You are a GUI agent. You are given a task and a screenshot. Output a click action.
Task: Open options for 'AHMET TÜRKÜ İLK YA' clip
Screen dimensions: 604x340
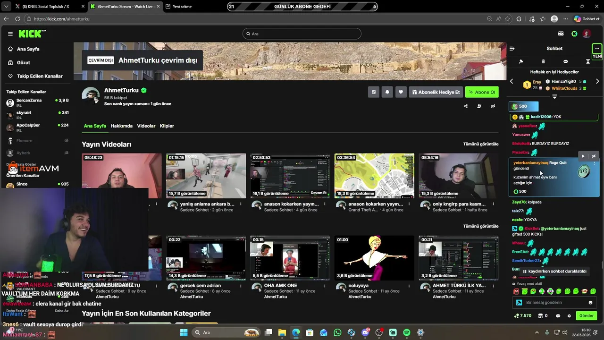pos(494,286)
